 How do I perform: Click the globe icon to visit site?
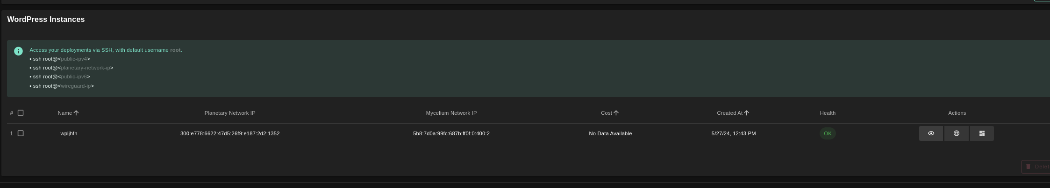(x=956, y=133)
